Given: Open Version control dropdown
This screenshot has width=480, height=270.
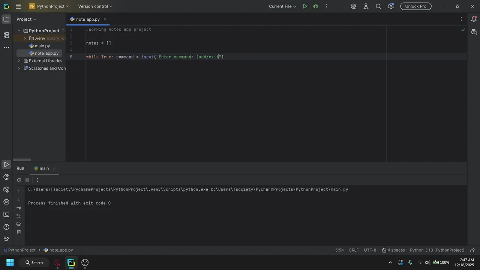Looking at the screenshot, I should (95, 6).
